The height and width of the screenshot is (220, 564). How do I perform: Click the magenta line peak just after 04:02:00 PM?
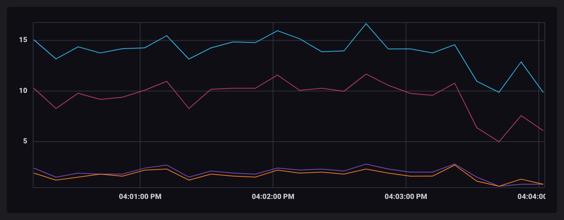point(277,75)
